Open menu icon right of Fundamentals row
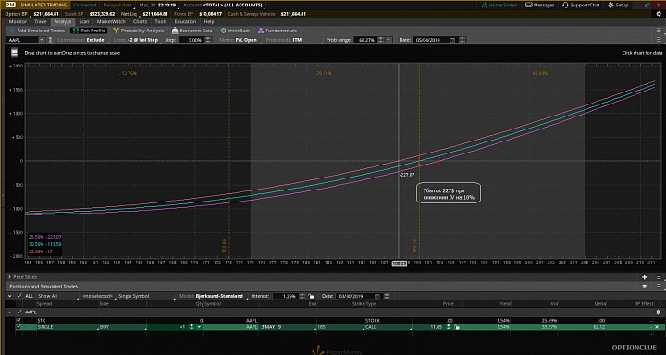Viewport: 666px width, 355px height. [x=659, y=31]
